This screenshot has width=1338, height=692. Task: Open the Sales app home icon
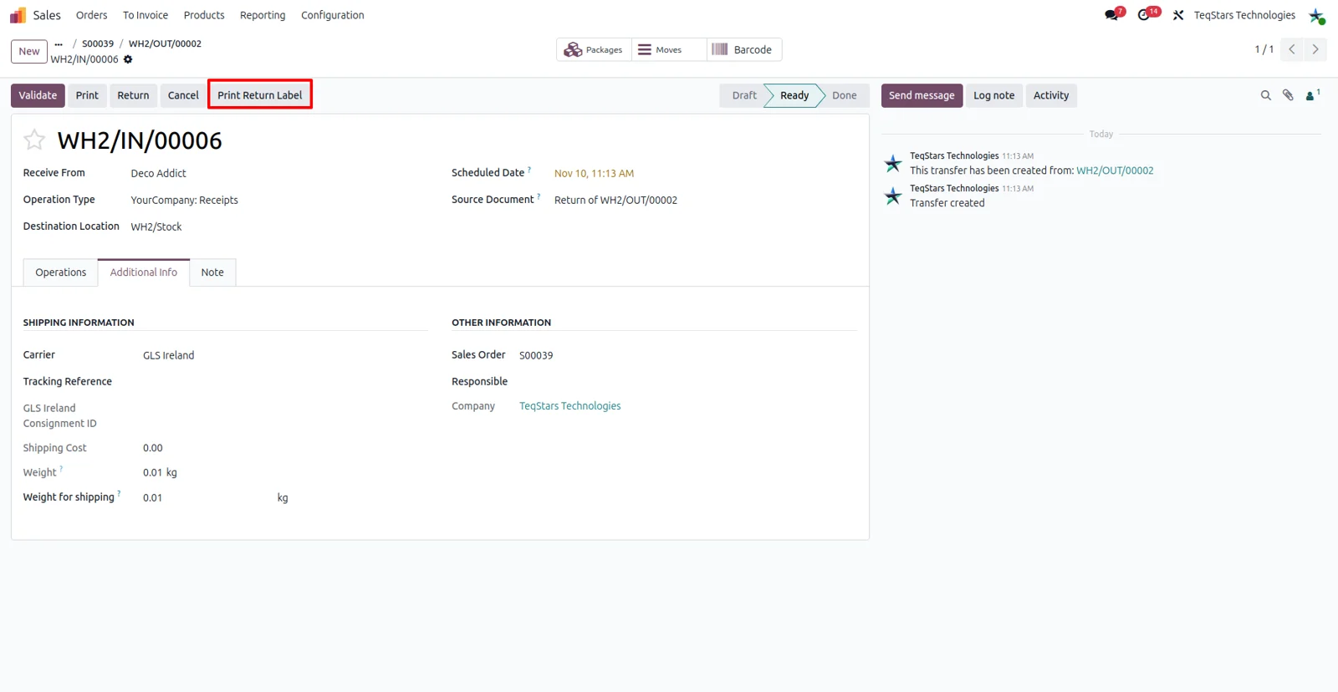point(18,15)
